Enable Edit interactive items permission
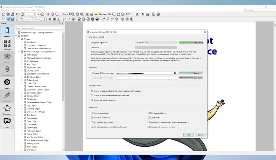This screenshot has height=160, width=276. tap(92, 127)
